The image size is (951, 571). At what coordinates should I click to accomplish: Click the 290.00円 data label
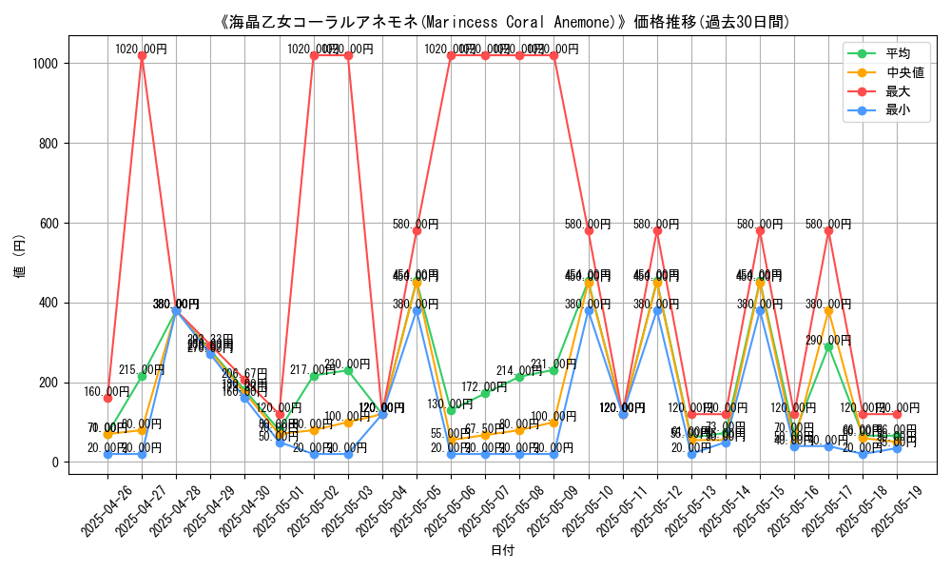[x=828, y=341]
